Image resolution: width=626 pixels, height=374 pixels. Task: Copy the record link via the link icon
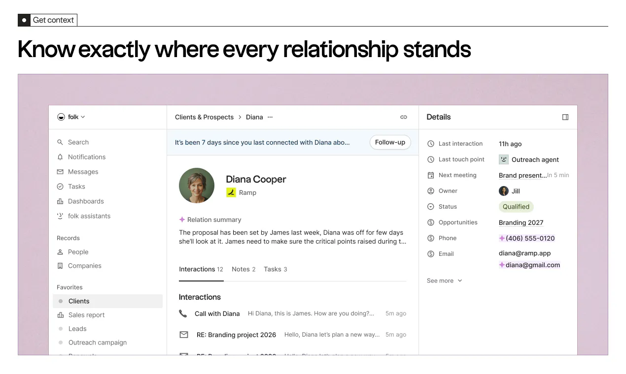[x=404, y=117]
